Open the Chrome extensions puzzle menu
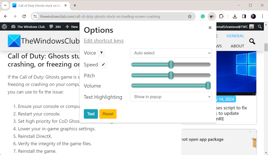 coord(221,16)
